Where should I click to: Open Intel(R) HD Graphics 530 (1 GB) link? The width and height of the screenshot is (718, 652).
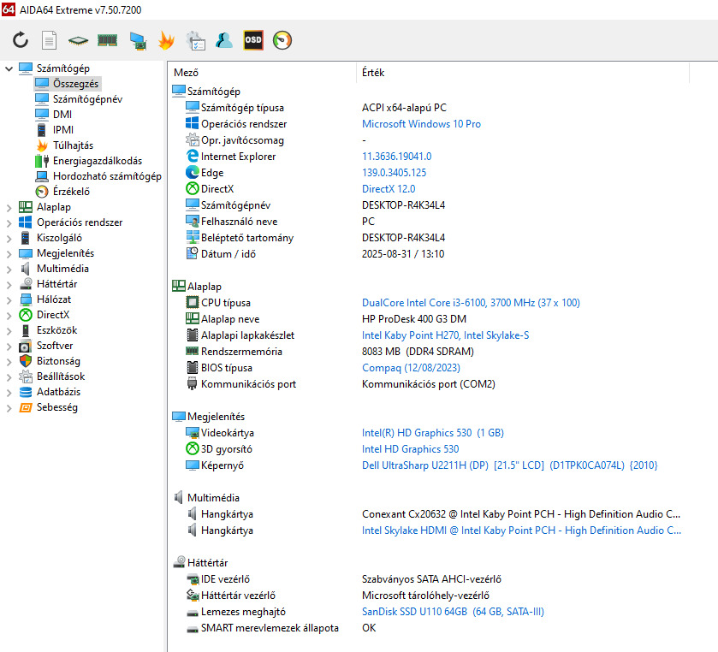tap(433, 433)
